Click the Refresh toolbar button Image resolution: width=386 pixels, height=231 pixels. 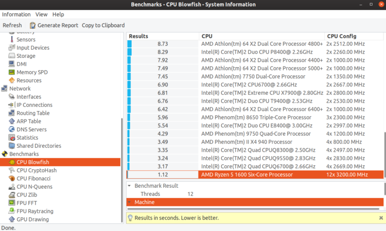click(x=12, y=25)
